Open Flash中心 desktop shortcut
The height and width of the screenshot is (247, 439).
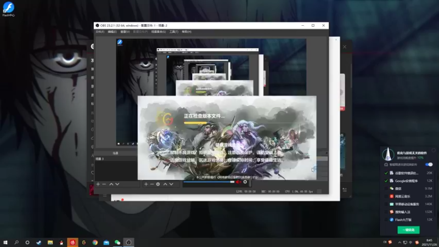pos(8,9)
